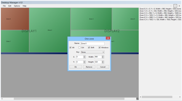Image resolution: width=182 pixels, height=101 pixels.
Task: Click the right arrow of zone list scrollbar
Action: tap(180, 97)
